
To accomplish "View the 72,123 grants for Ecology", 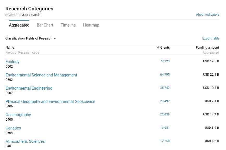I will tap(165, 61).
